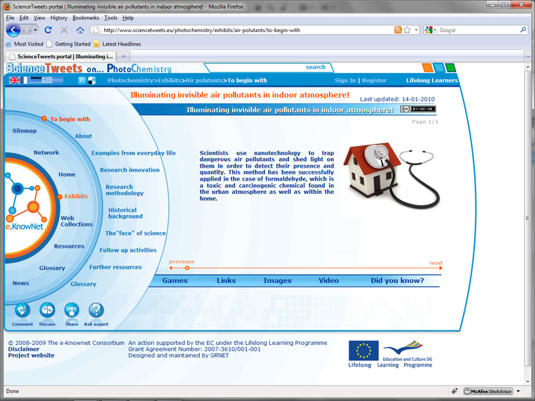
Task: Click the Delicious bookmark icon
Action: coord(92,80)
